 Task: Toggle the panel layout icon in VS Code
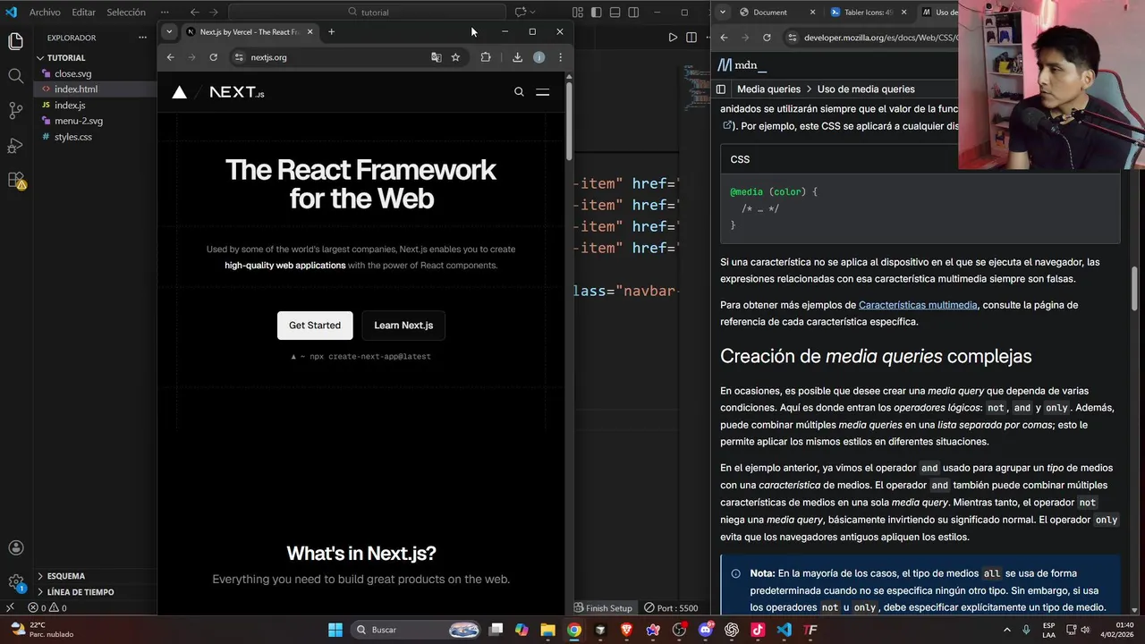tap(615, 13)
